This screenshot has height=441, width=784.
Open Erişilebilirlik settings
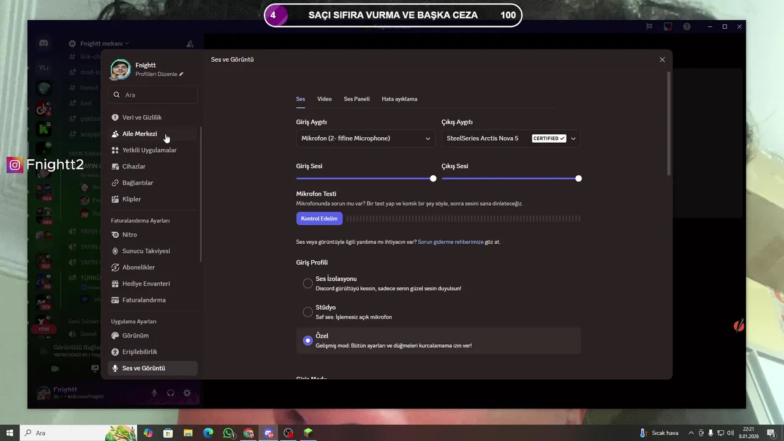pyautogui.click(x=153, y=352)
